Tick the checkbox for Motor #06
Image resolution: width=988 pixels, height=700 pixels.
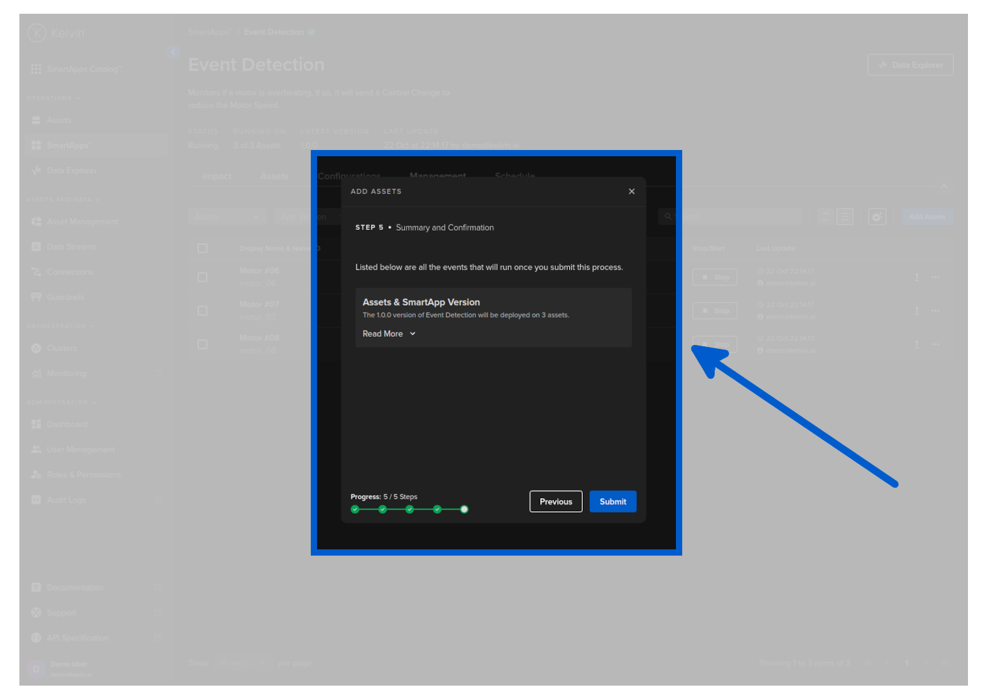click(203, 277)
